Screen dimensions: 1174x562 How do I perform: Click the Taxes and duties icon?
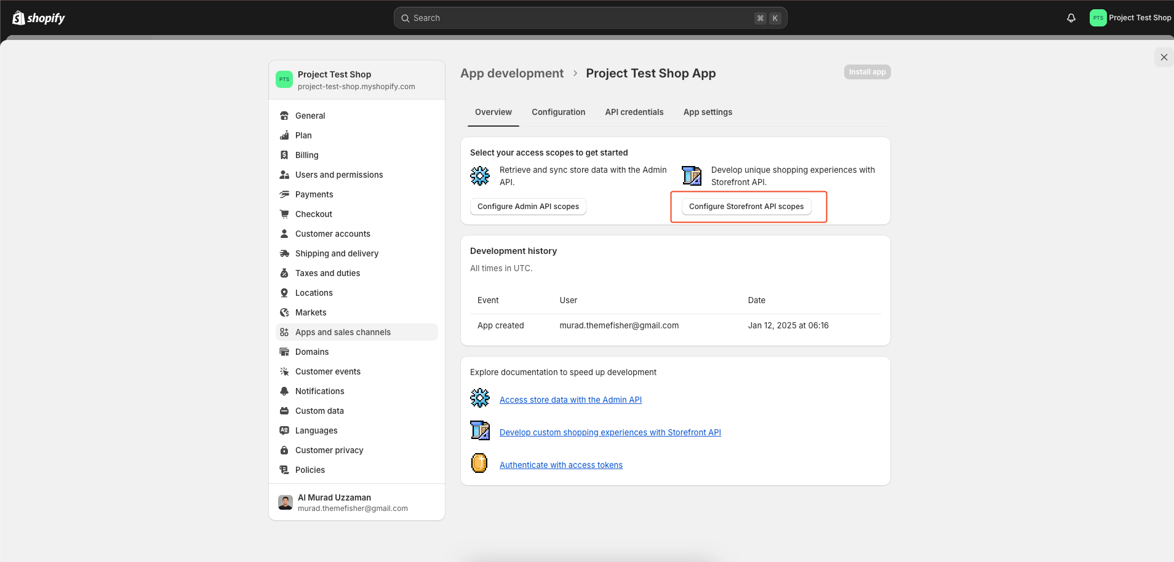point(284,273)
